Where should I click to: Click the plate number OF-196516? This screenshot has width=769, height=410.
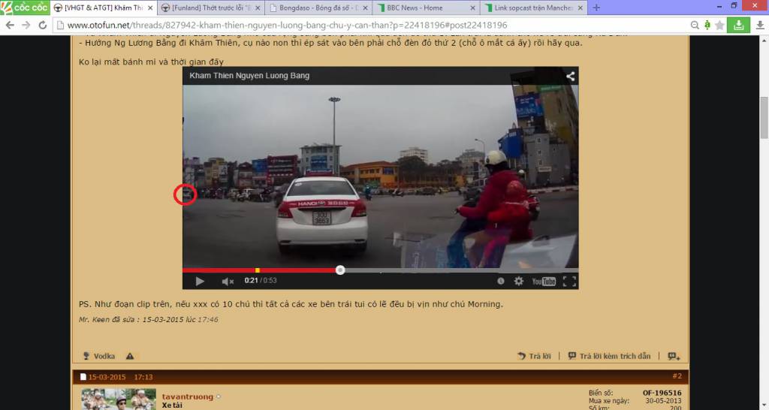(x=662, y=393)
